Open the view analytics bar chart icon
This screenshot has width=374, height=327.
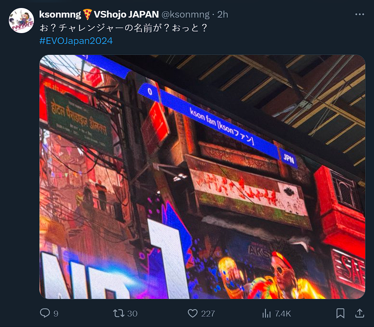tap(267, 313)
